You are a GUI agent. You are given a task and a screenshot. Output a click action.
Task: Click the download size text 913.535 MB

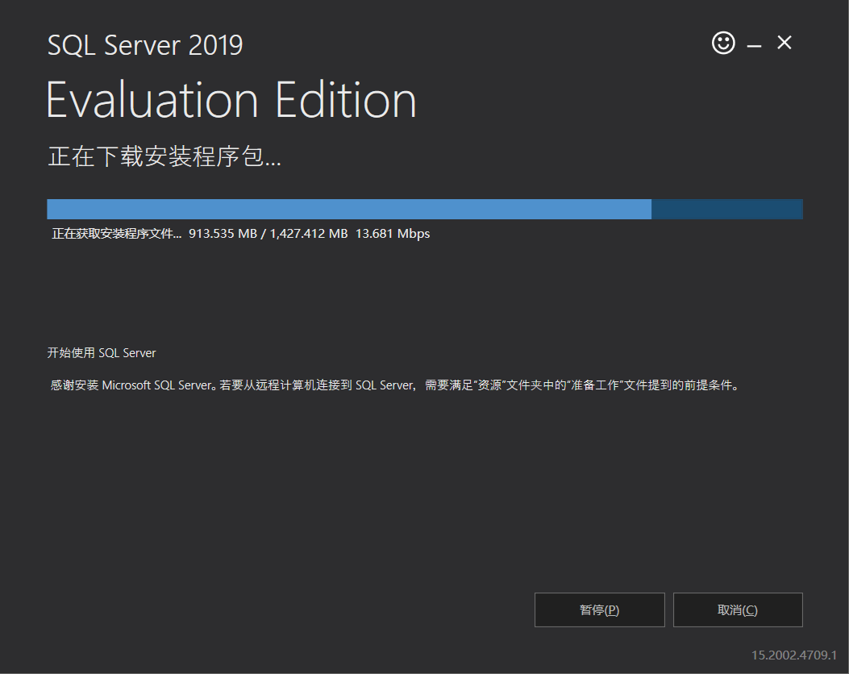tap(223, 234)
